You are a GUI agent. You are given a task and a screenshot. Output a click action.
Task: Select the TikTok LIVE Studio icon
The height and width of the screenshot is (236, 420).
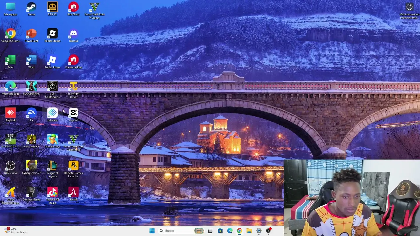(52, 196)
